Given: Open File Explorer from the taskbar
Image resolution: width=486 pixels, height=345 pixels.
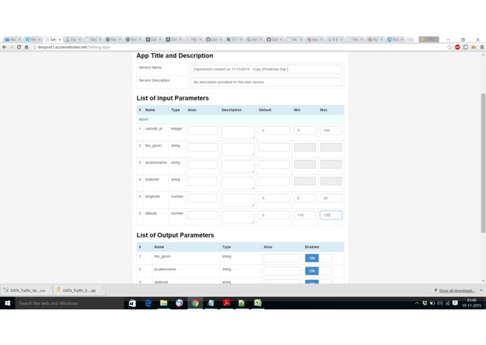Looking at the screenshot, I should point(164,303).
